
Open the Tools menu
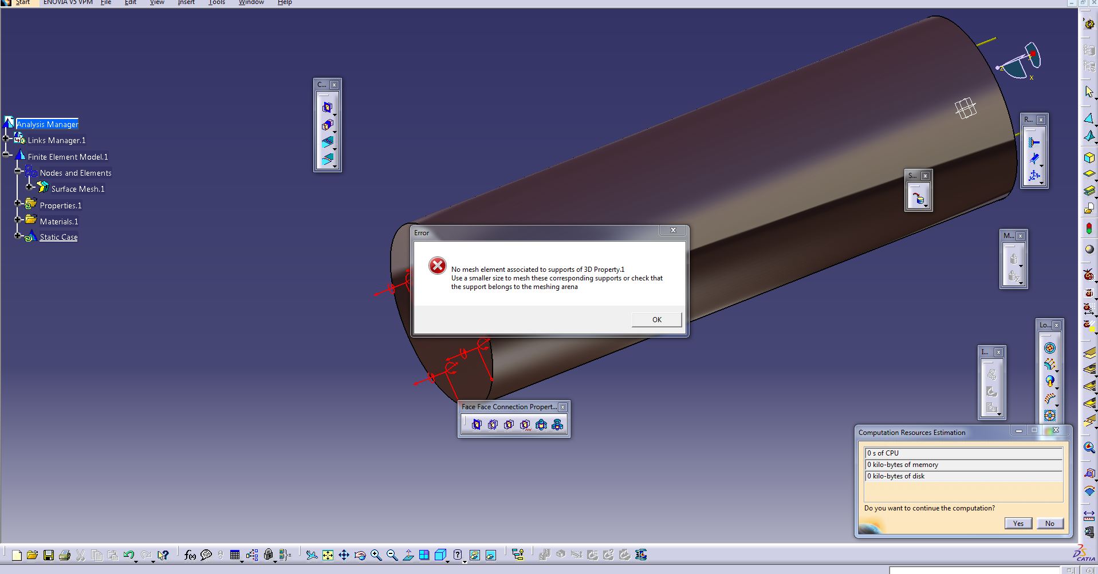pyautogui.click(x=217, y=2)
